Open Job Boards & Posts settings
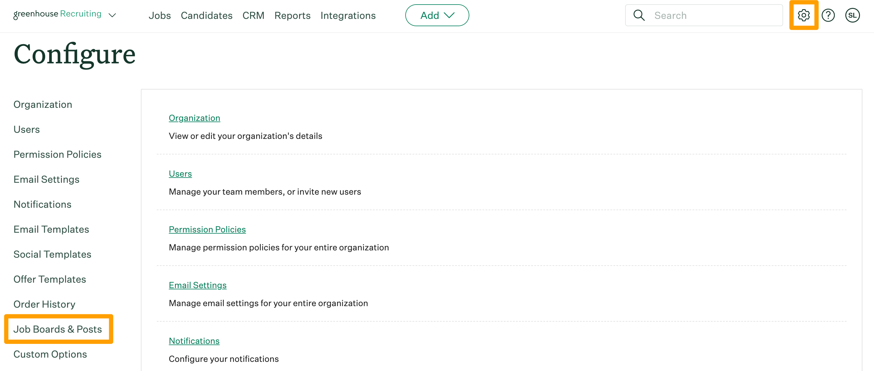The height and width of the screenshot is (371, 874). point(58,329)
